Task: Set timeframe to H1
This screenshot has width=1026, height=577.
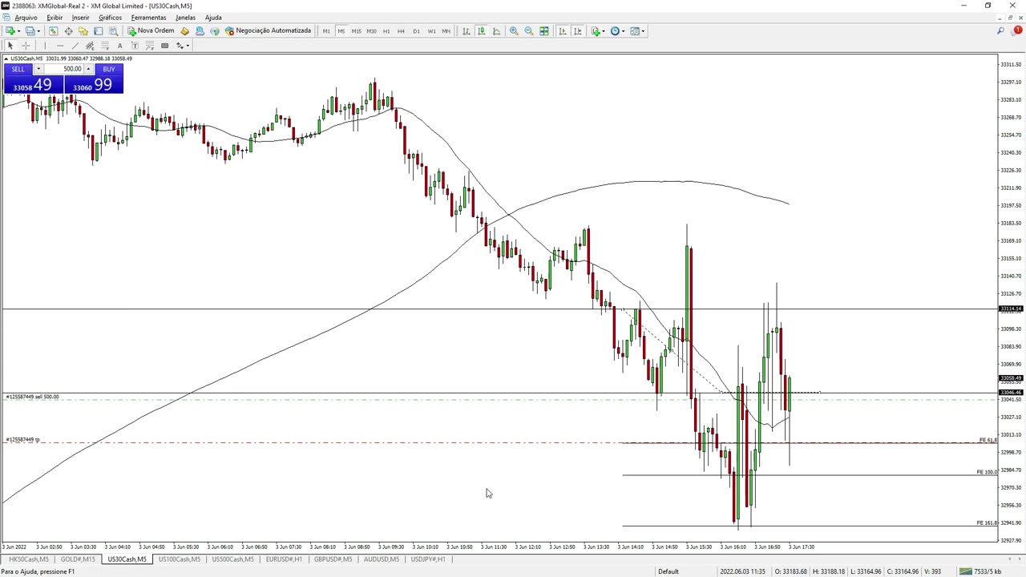Action: [386, 31]
